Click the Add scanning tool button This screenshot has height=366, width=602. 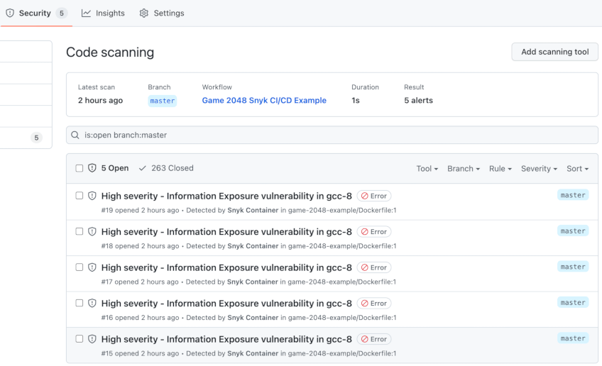point(554,52)
